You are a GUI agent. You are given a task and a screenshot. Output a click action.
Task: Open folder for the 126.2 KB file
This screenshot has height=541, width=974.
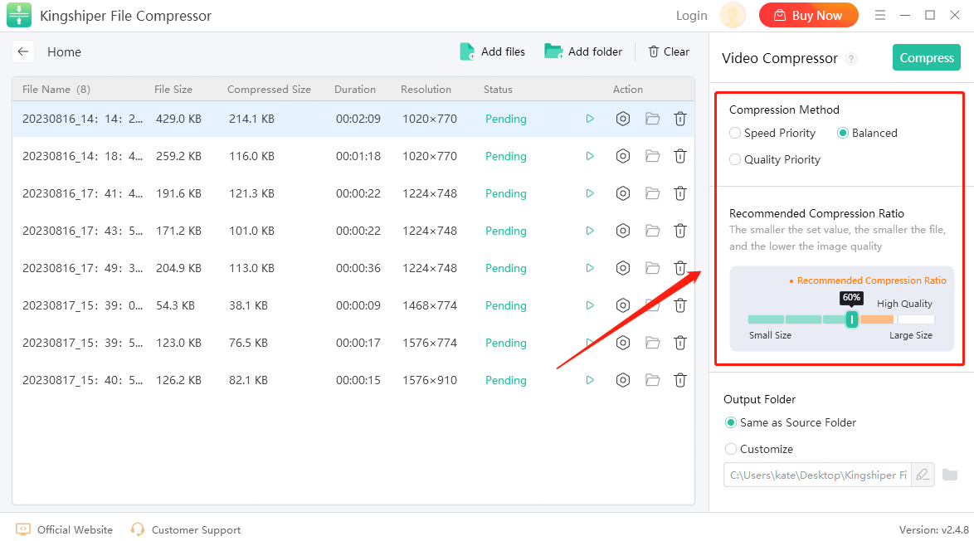coord(652,379)
